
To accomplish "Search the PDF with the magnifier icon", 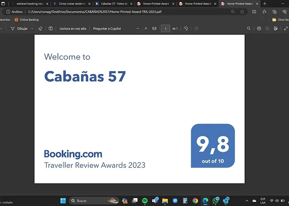I will (249, 28).
